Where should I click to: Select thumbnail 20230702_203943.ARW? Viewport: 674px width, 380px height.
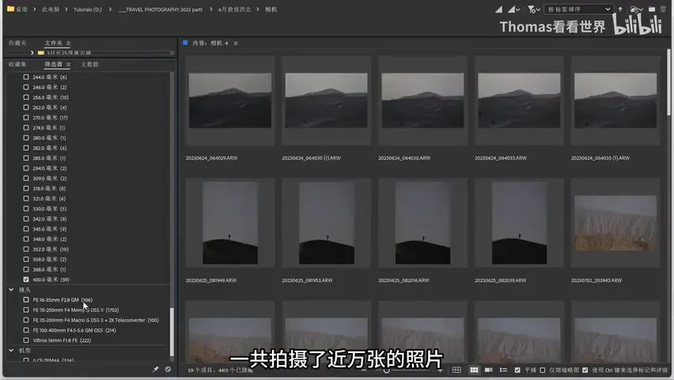pyautogui.click(x=615, y=223)
